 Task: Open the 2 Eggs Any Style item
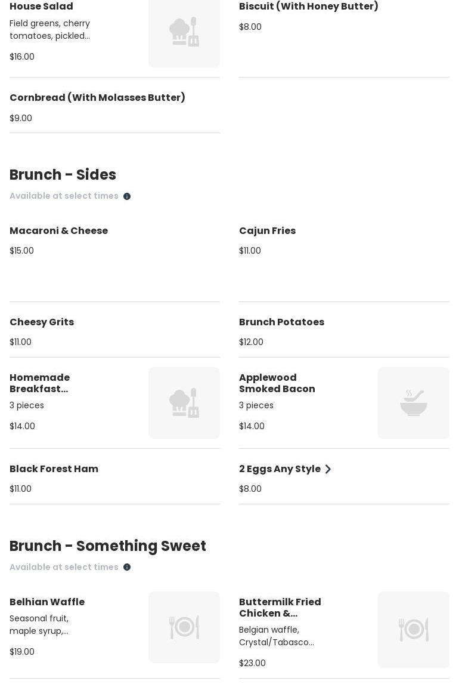[x=280, y=469]
